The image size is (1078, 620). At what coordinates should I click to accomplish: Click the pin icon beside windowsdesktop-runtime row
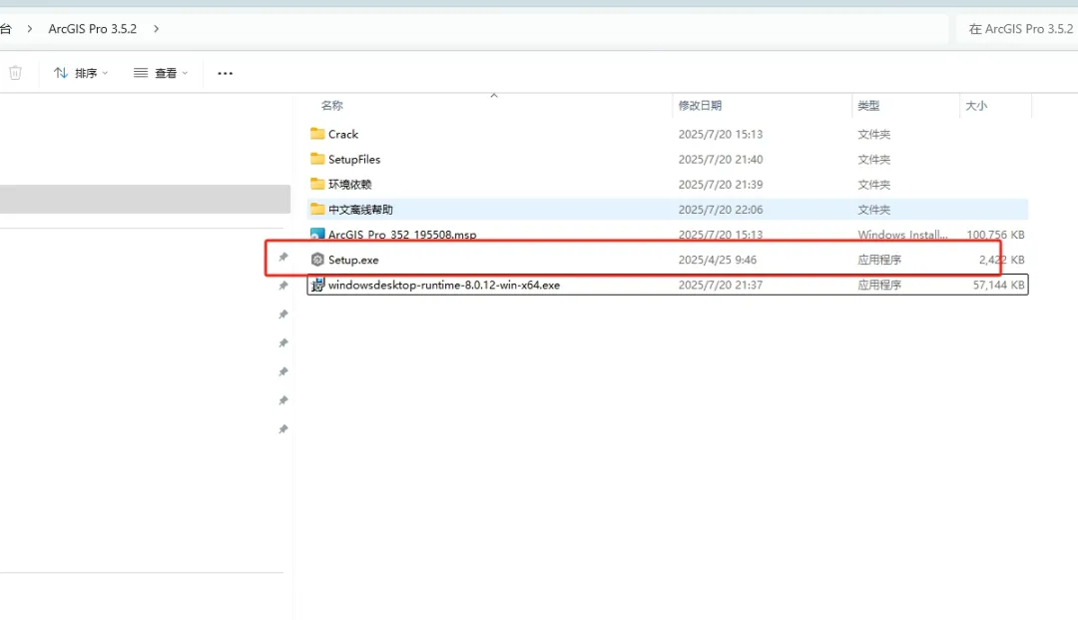click(x=282, y=286)
